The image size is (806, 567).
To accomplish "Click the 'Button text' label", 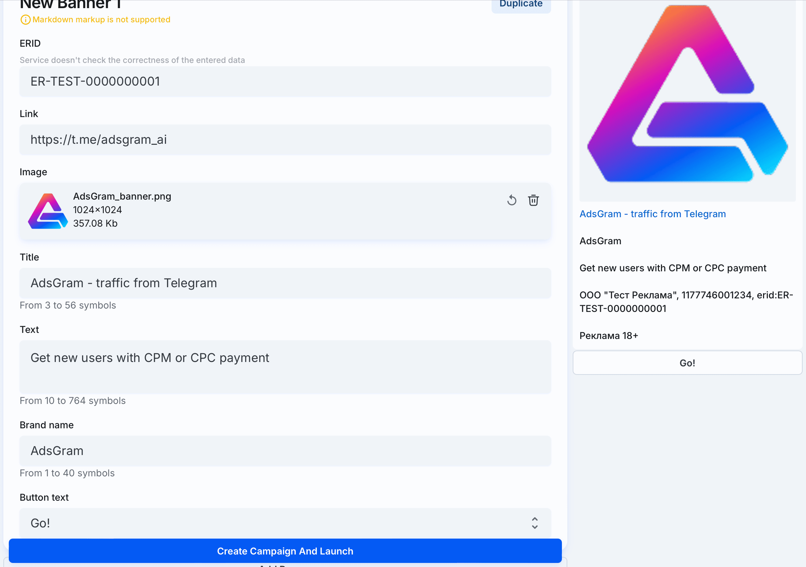I will 44,497.
